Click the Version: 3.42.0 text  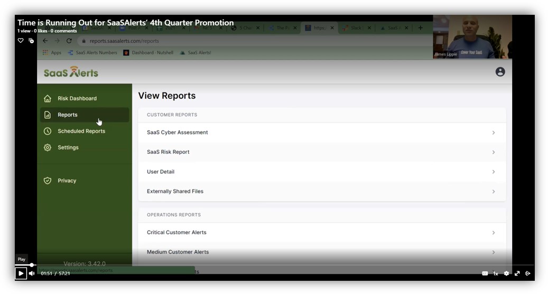(x=85, y=263)
